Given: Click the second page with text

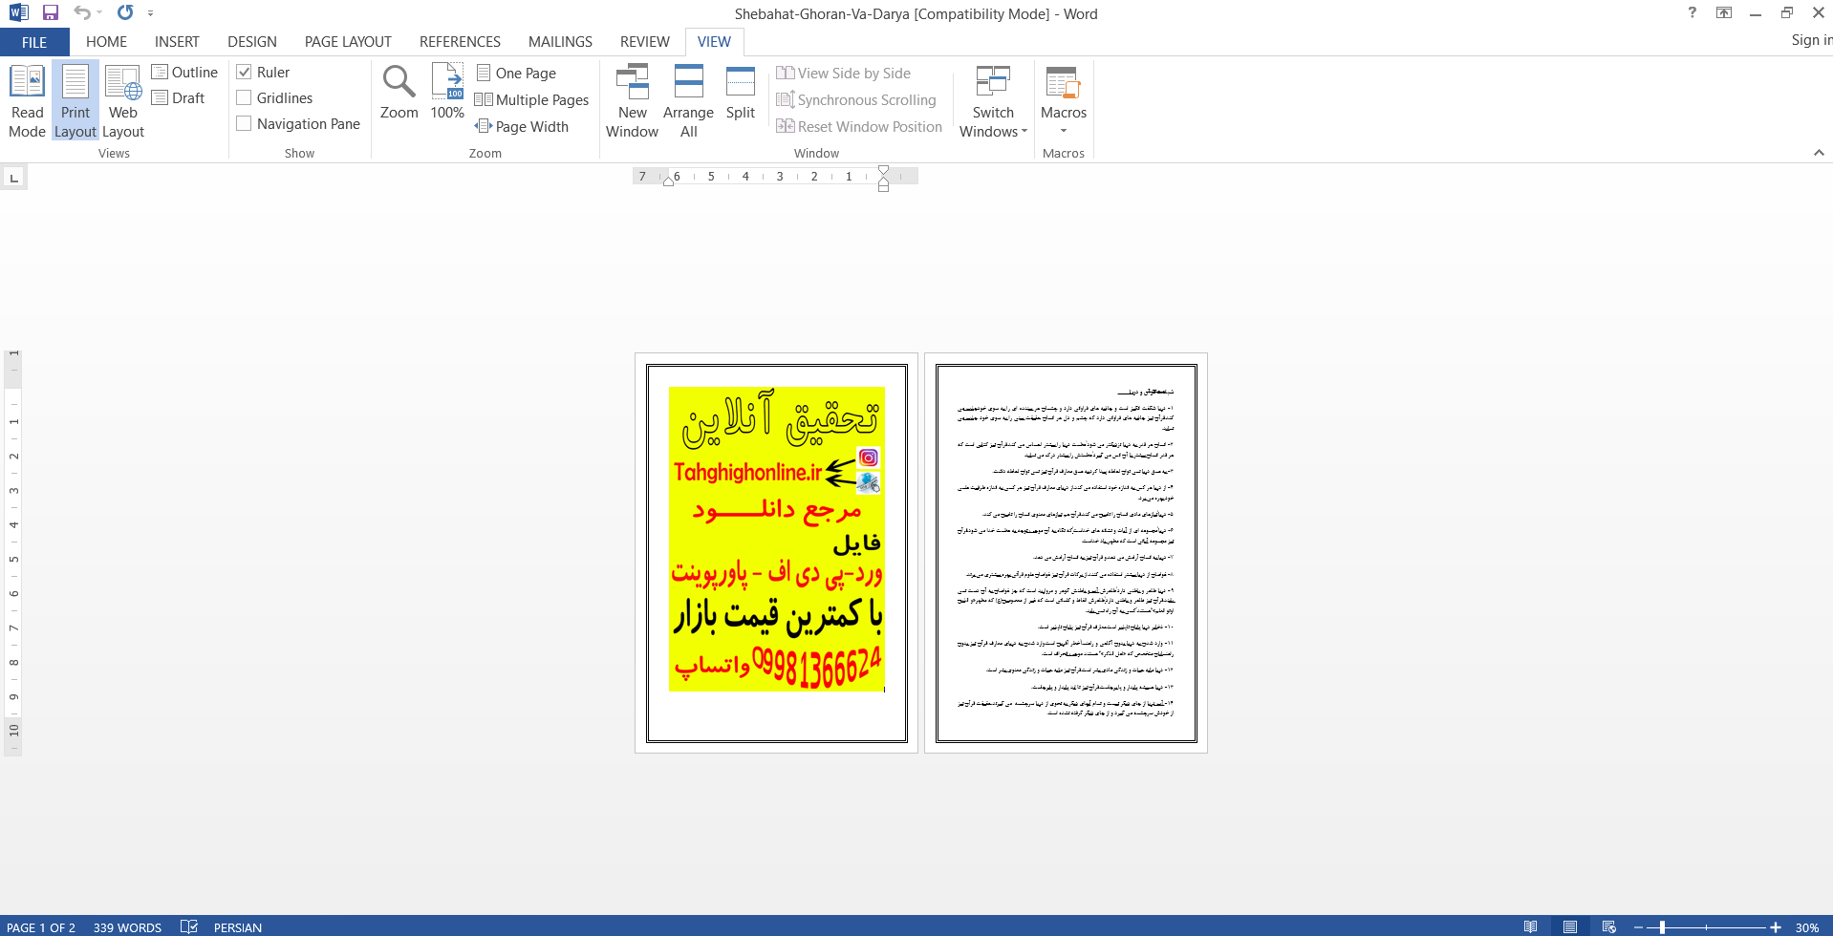Looking at the screenshot, I should (1066, 553).
